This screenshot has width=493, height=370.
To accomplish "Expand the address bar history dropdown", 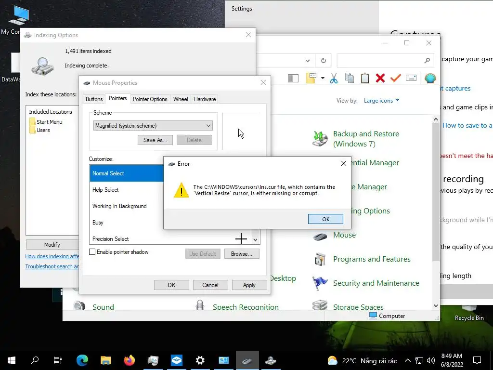I will tap(308, 61).
